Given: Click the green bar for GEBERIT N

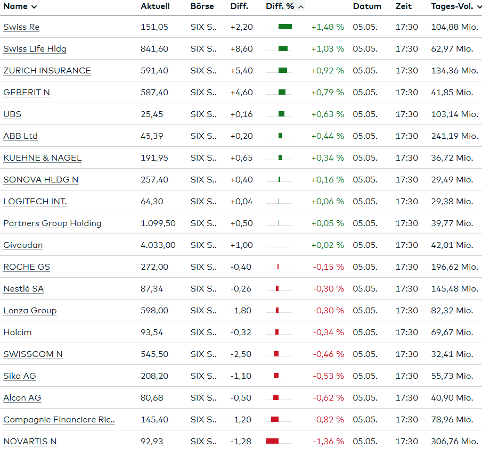Looking at the screenshot, I should tap(282, 92).
